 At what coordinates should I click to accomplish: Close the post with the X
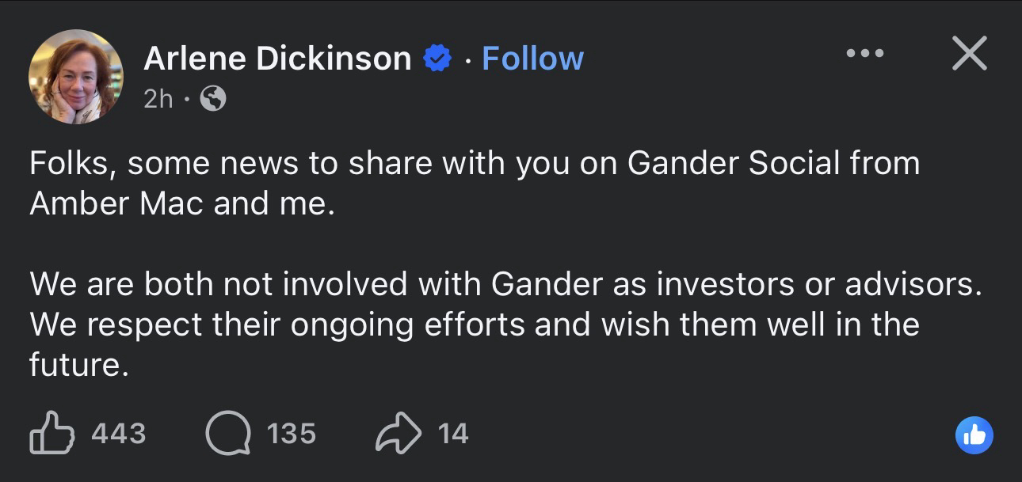point(968,54)
